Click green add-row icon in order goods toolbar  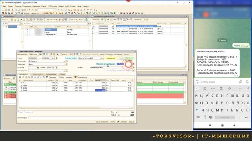(20, 77)
